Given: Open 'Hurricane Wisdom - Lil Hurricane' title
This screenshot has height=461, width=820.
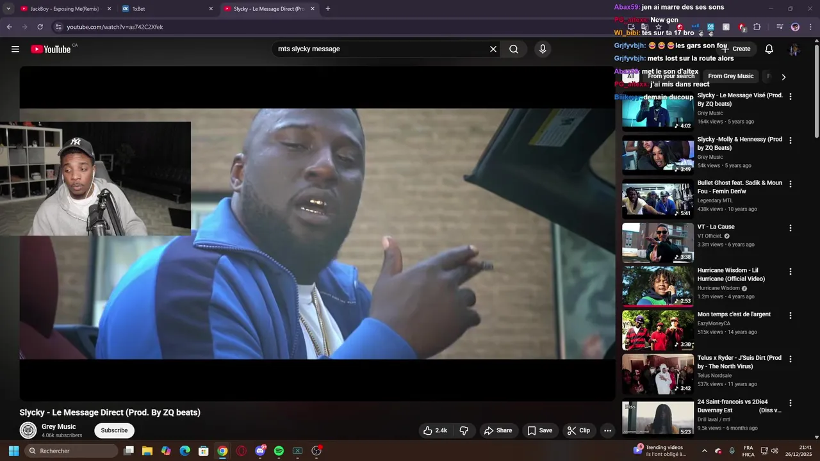Looking at the screenshot, I should tap(731, 275).
